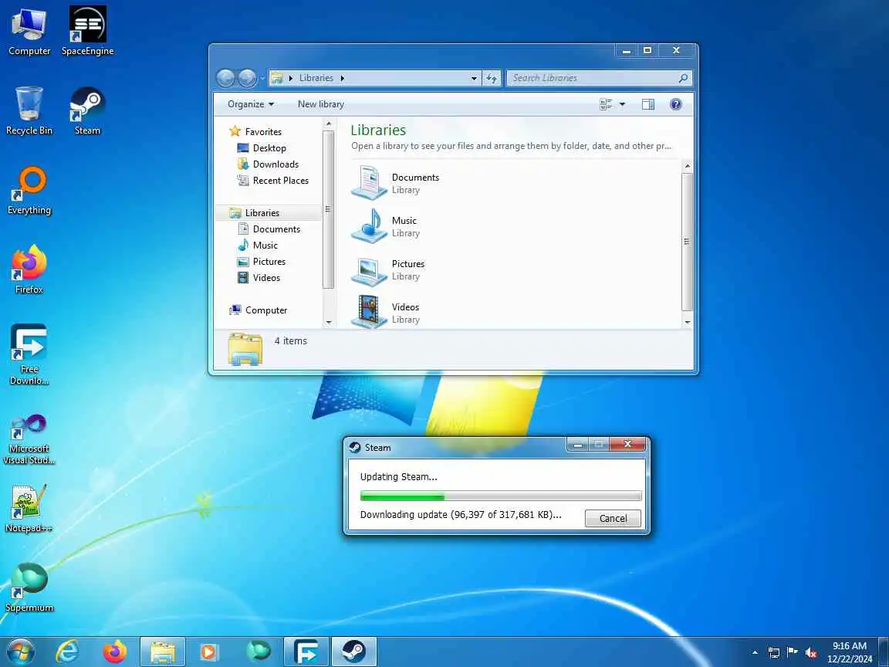The width and height of the screenshot is (889, 667).
Task: Select the Everything search shortcut
Action: pyautogui.click(x=29, y=190)
